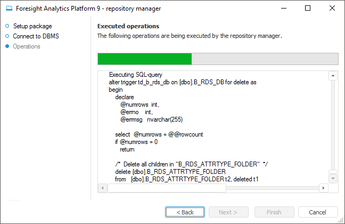Click the greyed-out Finish button
Viewport: 345px width, 224px height.
click(x=274, y=212)
